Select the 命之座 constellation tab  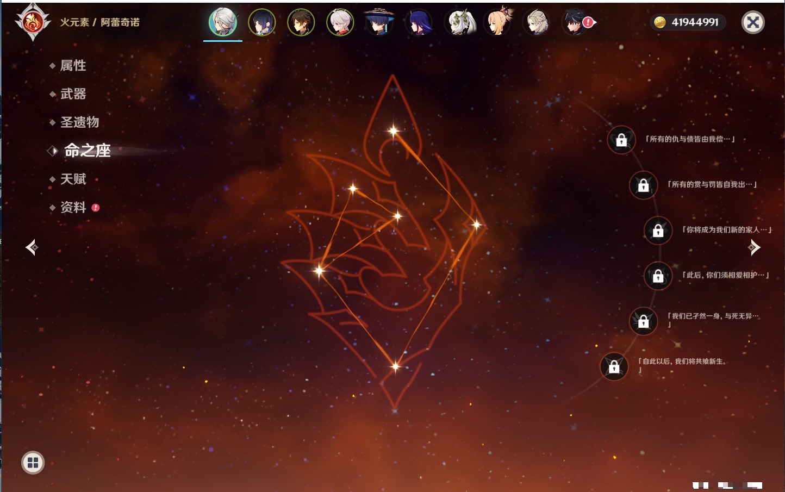(x=87, y=151)
